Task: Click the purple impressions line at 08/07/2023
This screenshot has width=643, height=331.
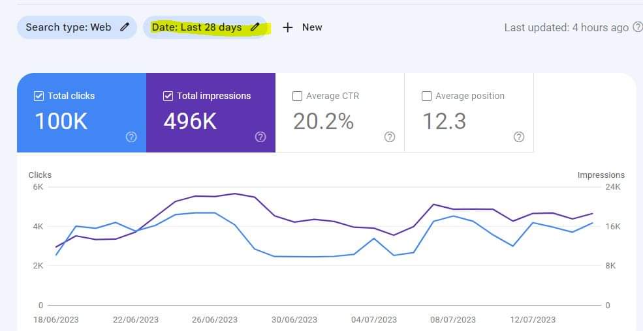Action: point(453,209)
